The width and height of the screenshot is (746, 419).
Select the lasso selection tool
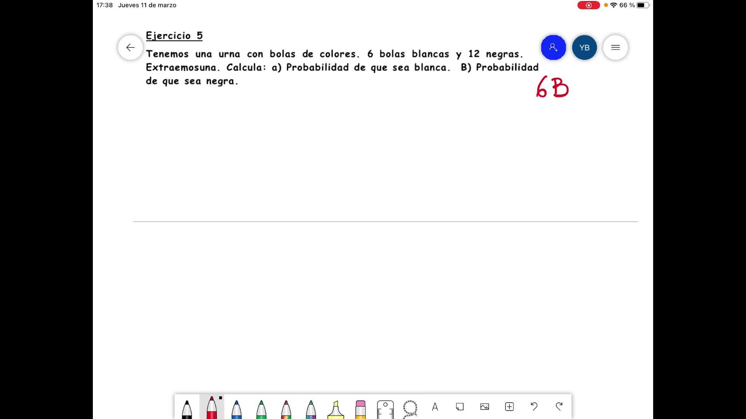tap(410, 408)
